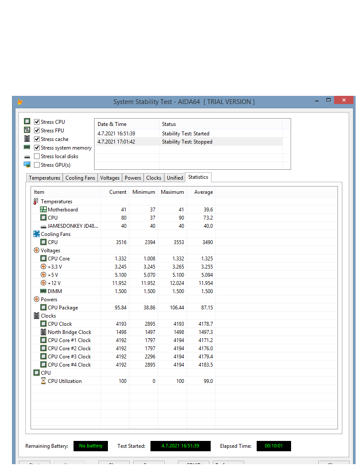Uncheck the Stress FPU checkbox
The width and height of the screenshot is (356, 465).
tap(37, 130)
